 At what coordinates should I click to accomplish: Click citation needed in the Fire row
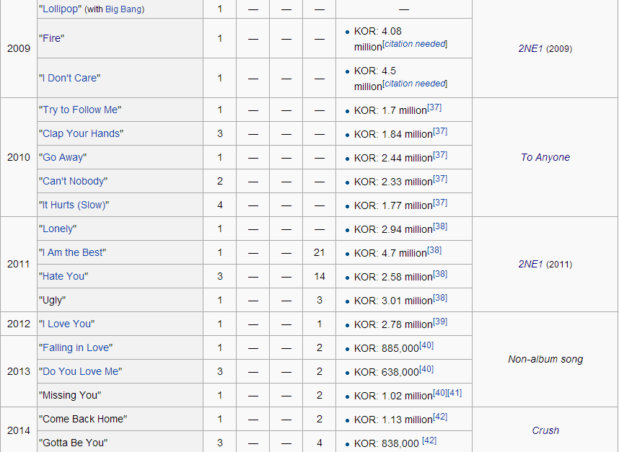[415, 44]
